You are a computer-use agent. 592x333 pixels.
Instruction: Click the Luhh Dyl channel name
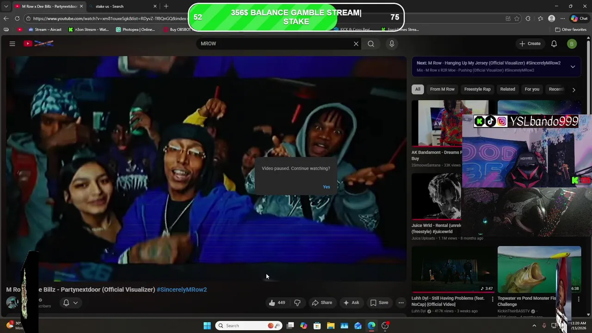(419, 311)
